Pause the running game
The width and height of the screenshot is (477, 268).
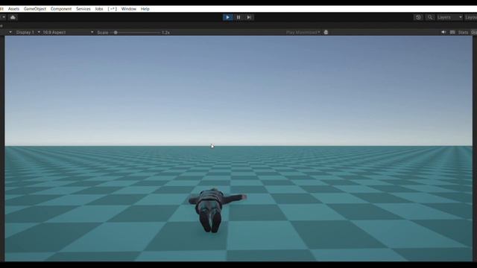[238, 17]
